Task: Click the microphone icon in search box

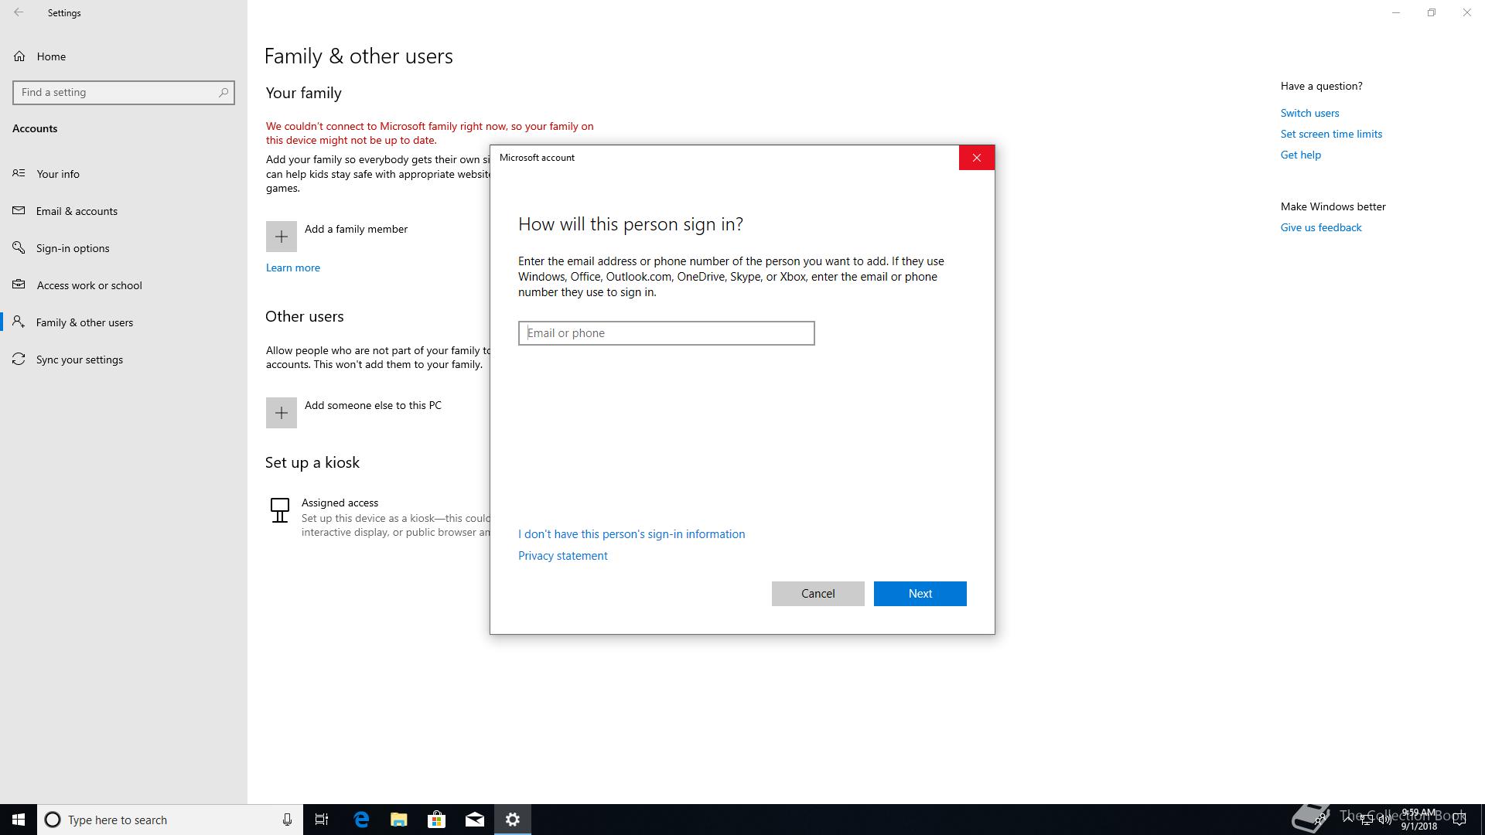Action: point(287,820)
